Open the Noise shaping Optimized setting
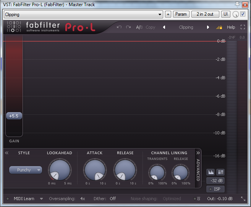The width and height of the screenshot is (251, 207). click(x=172, y=199)
